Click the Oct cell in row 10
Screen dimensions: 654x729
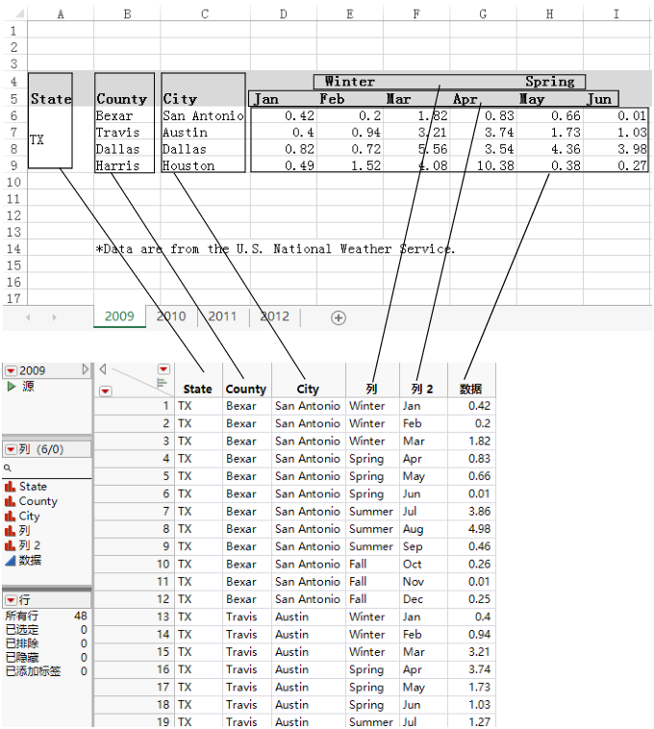pyautogui.click(x=423, y=564)
